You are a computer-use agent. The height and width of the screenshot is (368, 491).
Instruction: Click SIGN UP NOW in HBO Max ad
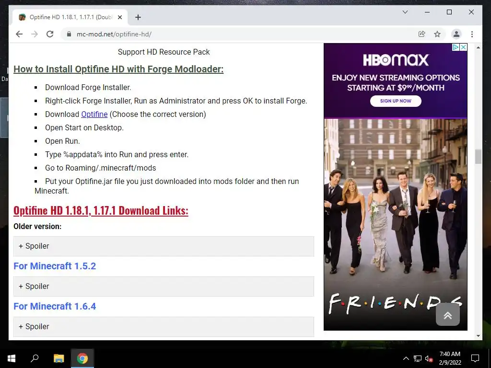(396, 101)
